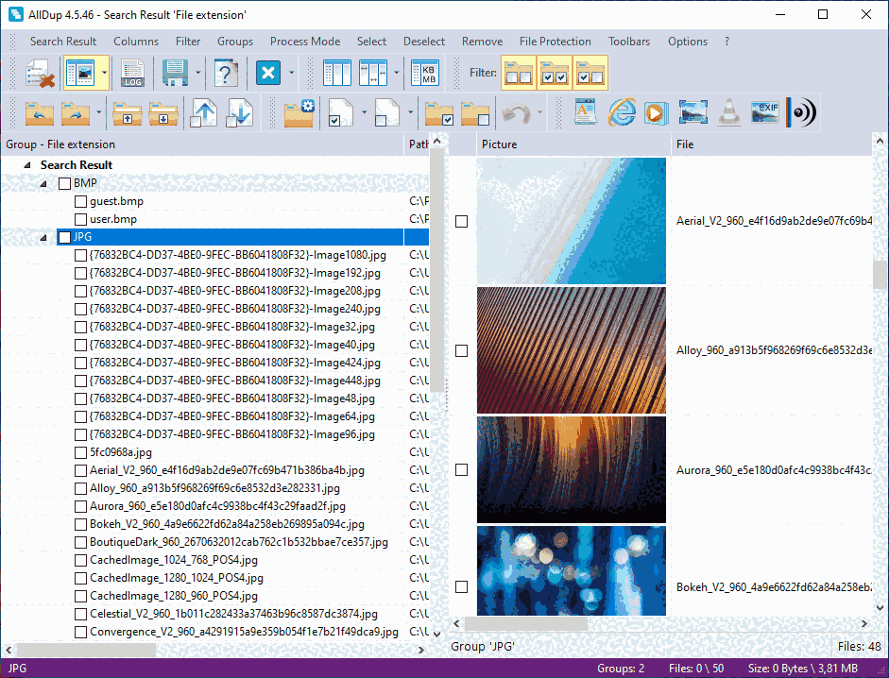Save the search result to a file

coord(175,72)
